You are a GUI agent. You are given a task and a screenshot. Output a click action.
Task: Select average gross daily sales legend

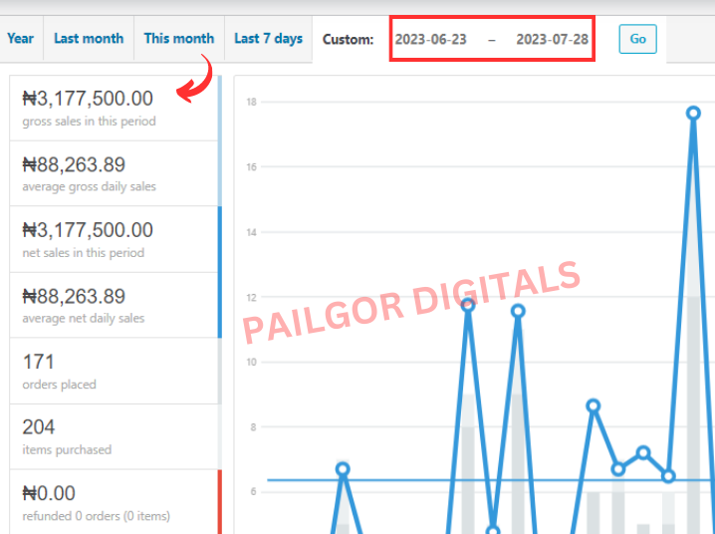point(115,173)
